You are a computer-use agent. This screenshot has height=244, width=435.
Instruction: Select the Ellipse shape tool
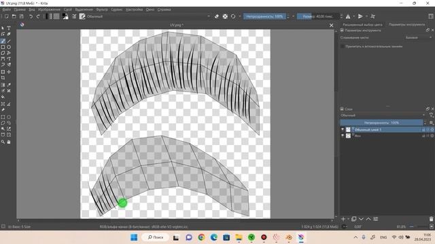coord(9,47)
